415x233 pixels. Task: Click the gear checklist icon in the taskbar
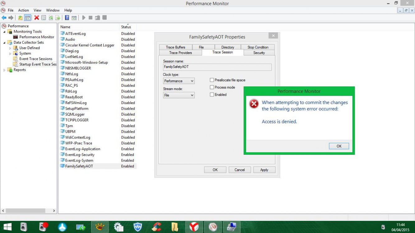(119, 227)
